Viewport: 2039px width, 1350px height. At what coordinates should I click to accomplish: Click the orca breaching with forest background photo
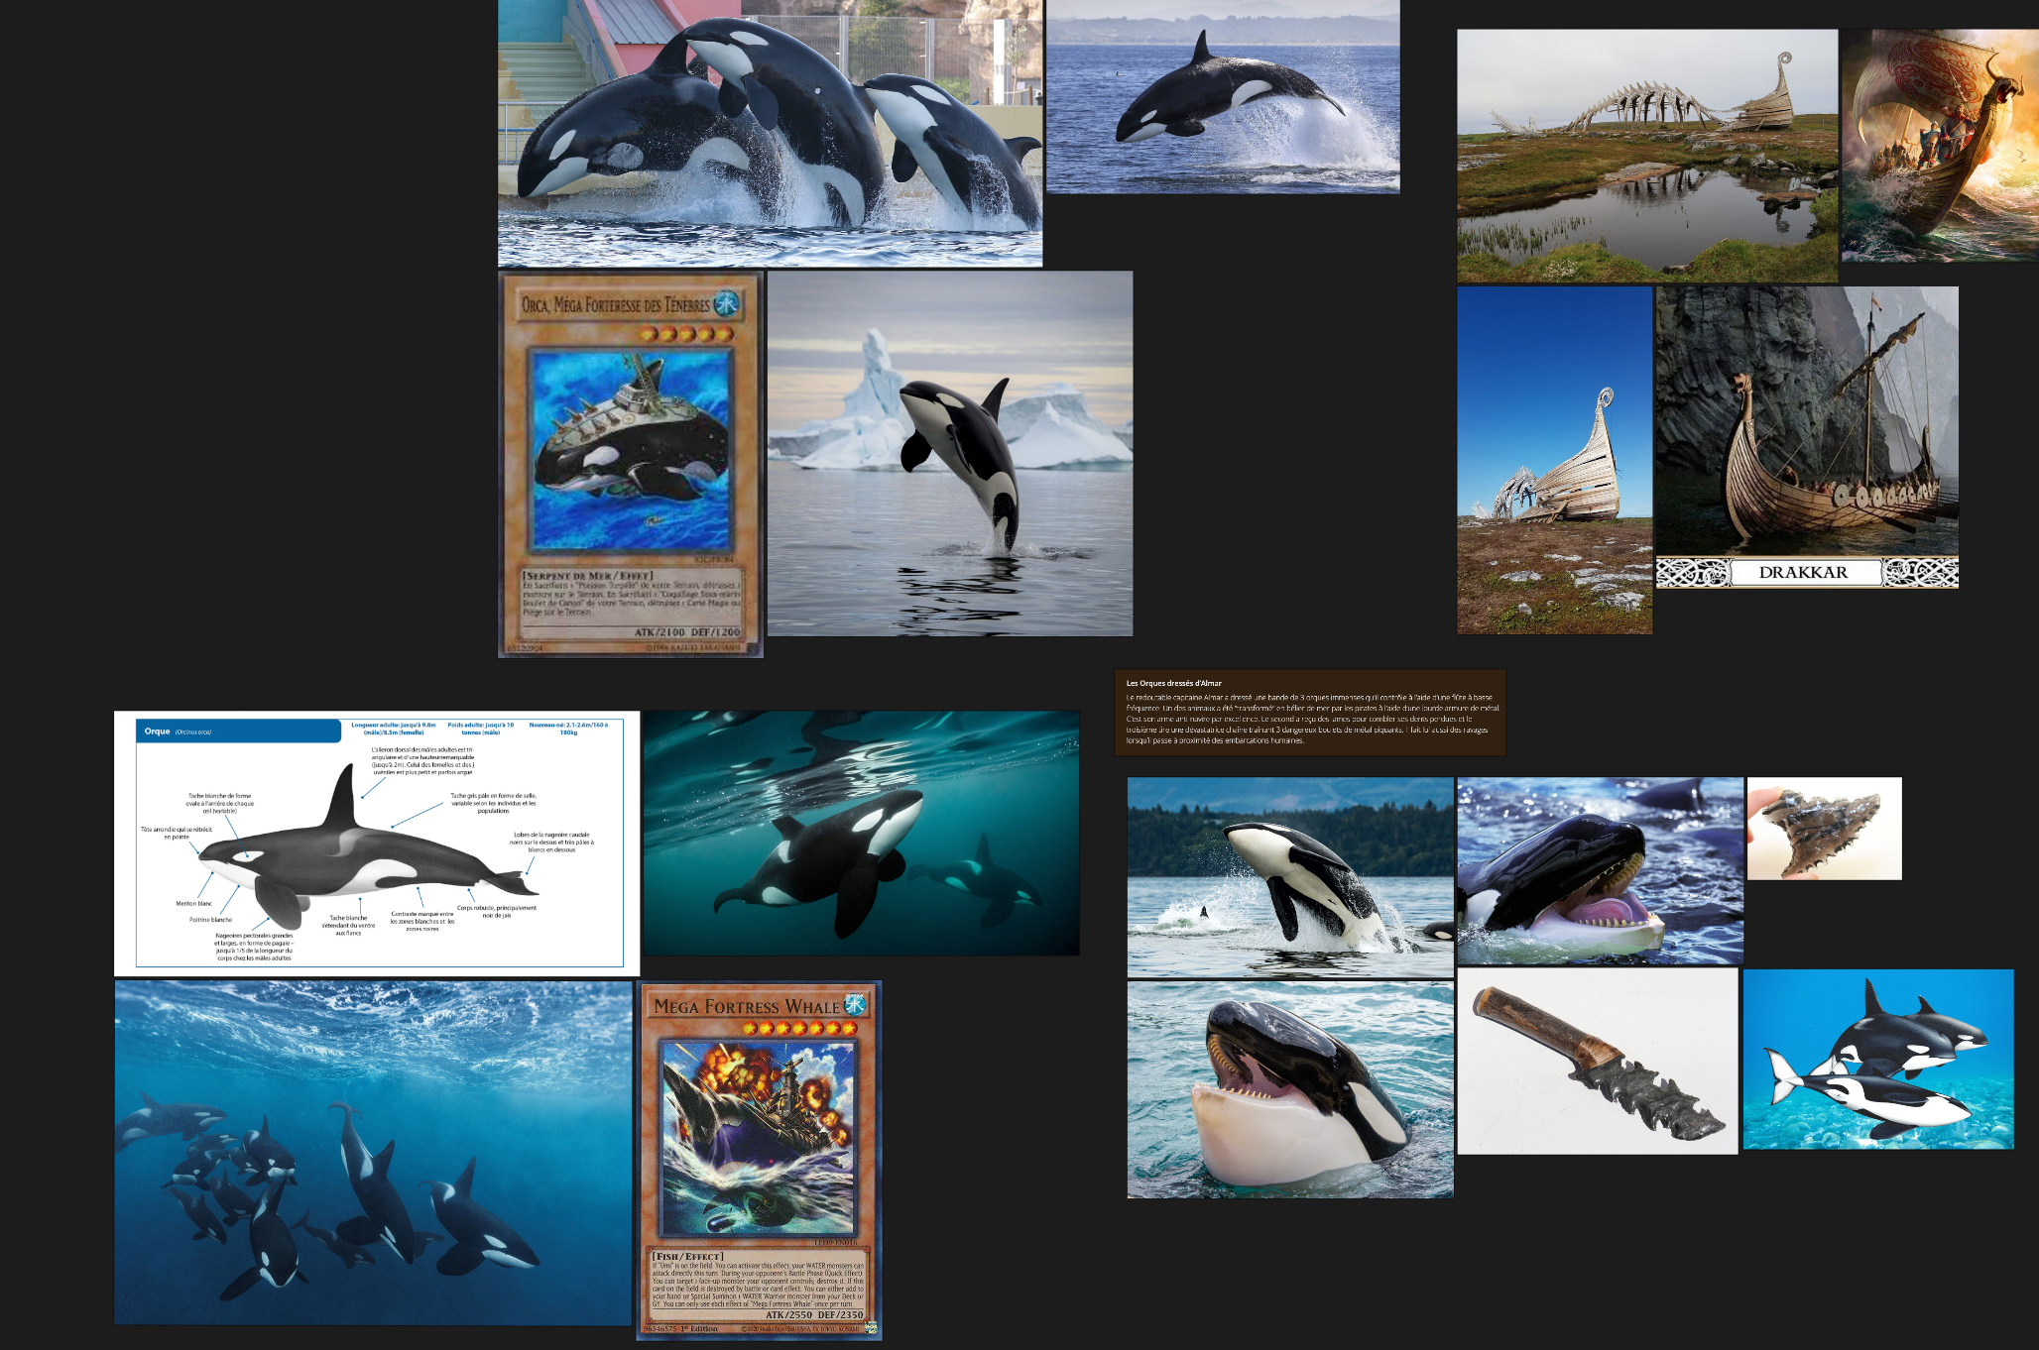1289,877
